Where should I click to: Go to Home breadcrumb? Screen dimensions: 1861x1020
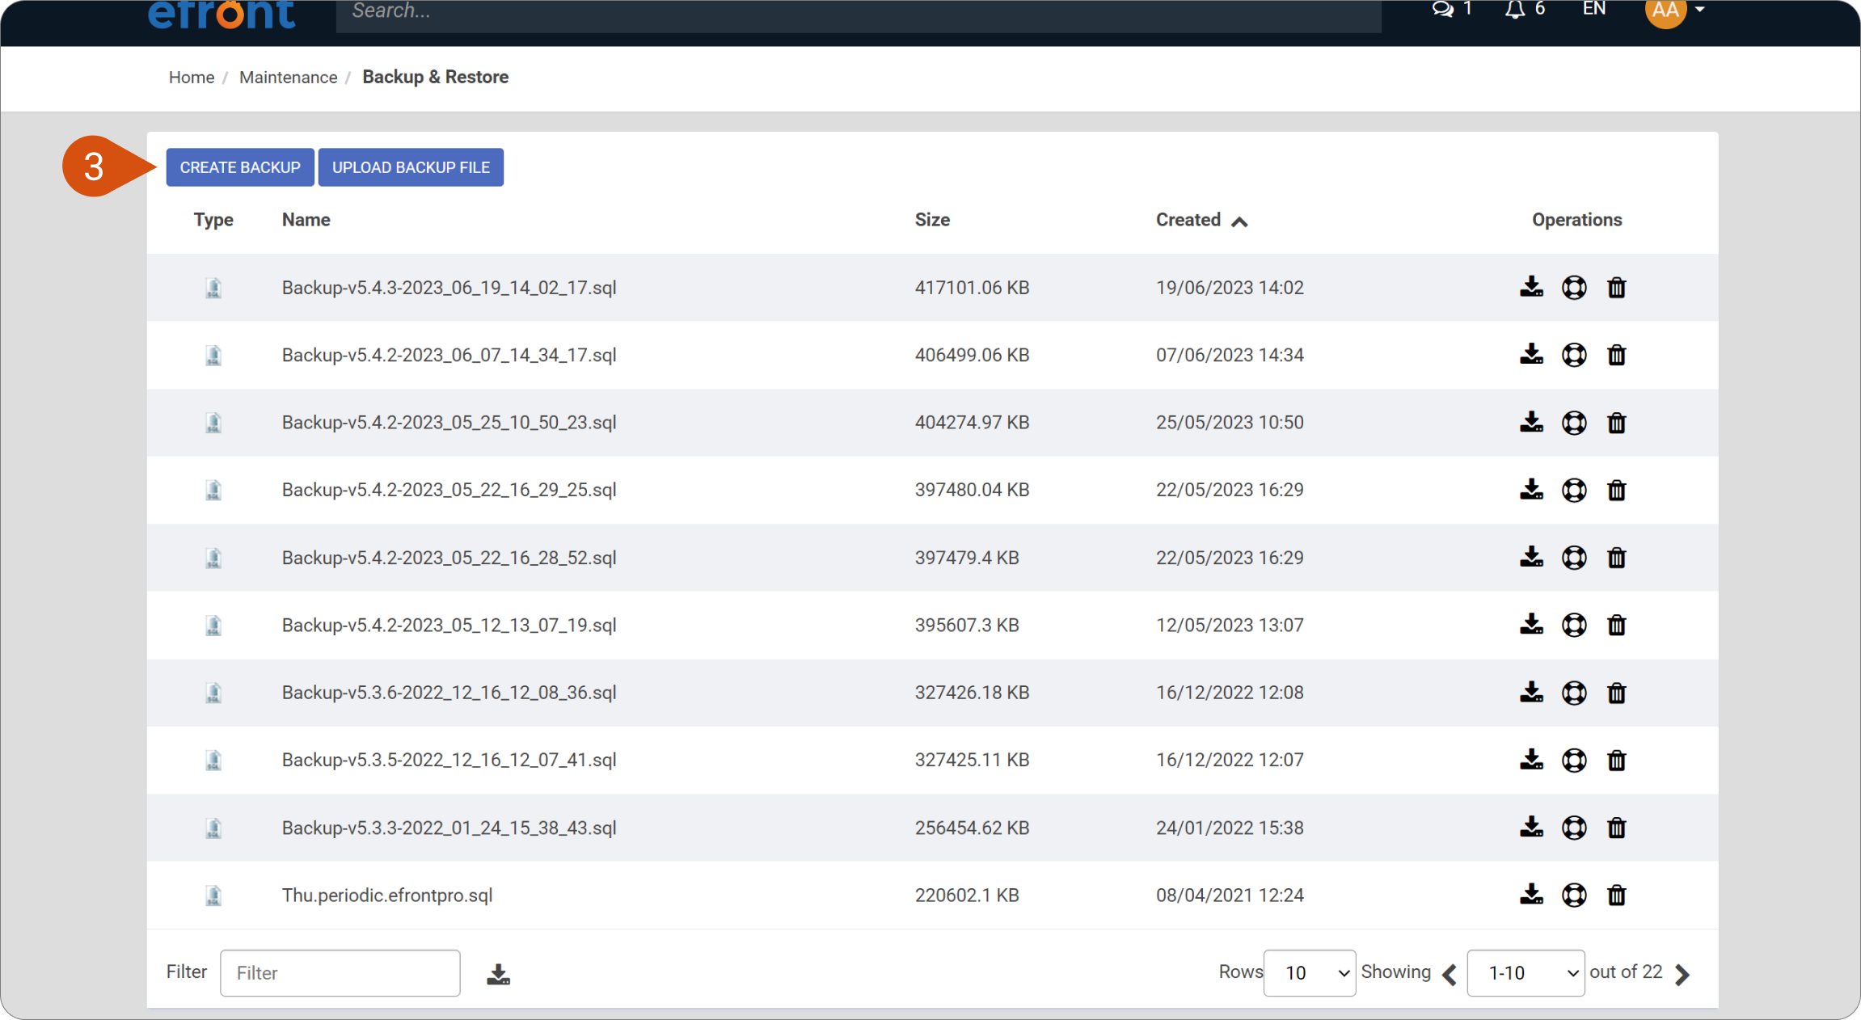(x=192, y=78)
